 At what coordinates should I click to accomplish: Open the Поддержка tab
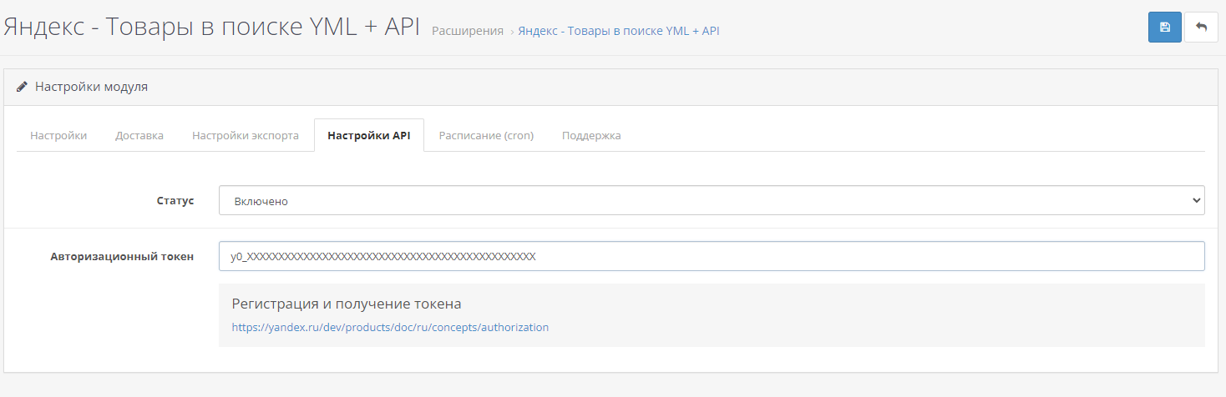tap(591, 135)
